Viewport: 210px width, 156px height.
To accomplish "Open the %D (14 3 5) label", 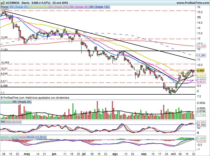I will (x=13, y=122).
